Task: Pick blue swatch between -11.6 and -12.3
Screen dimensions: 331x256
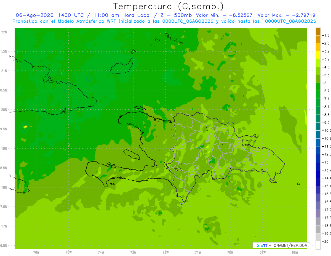Action: 318,150
